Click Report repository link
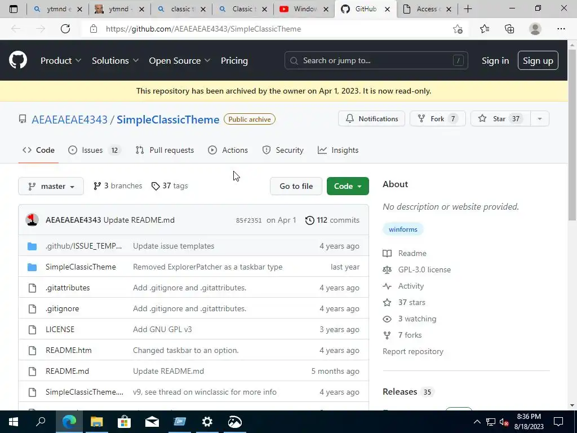577x433 pixels. click(413, 352)
